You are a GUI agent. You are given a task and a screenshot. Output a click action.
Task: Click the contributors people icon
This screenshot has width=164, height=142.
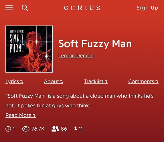pos(55,129)
